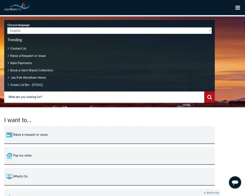Click the red search magnifier button
245x196 pixels.
pos(209,97)
